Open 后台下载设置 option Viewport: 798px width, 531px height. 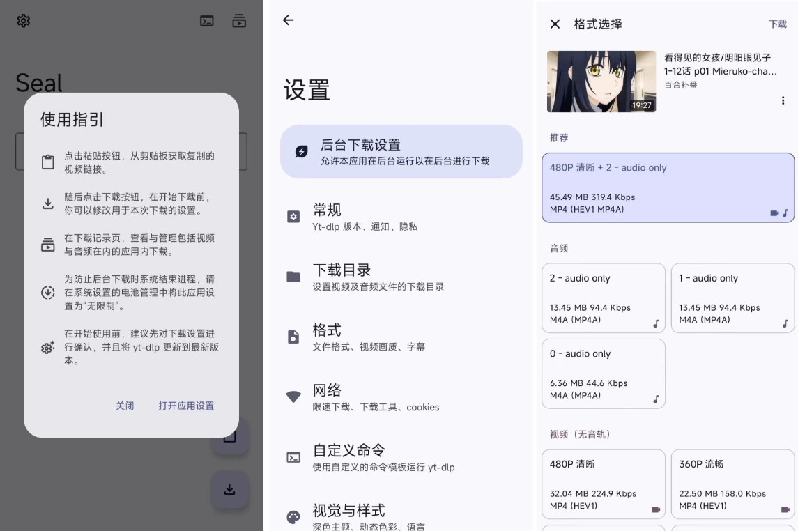click(401, 152)
